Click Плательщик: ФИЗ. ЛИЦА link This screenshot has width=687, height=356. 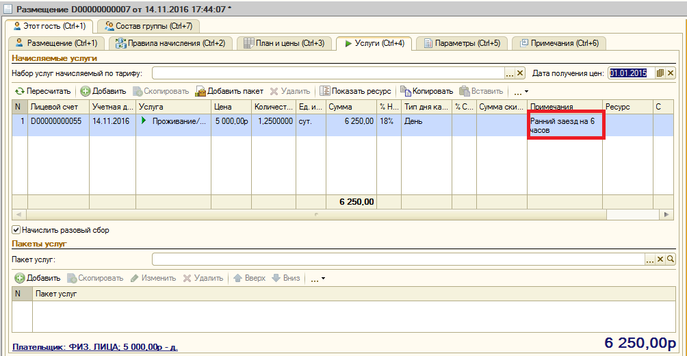pos(95,347)
